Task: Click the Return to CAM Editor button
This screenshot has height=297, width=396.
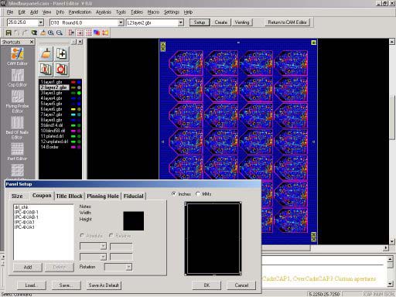Action: click(x=287, y=22)
